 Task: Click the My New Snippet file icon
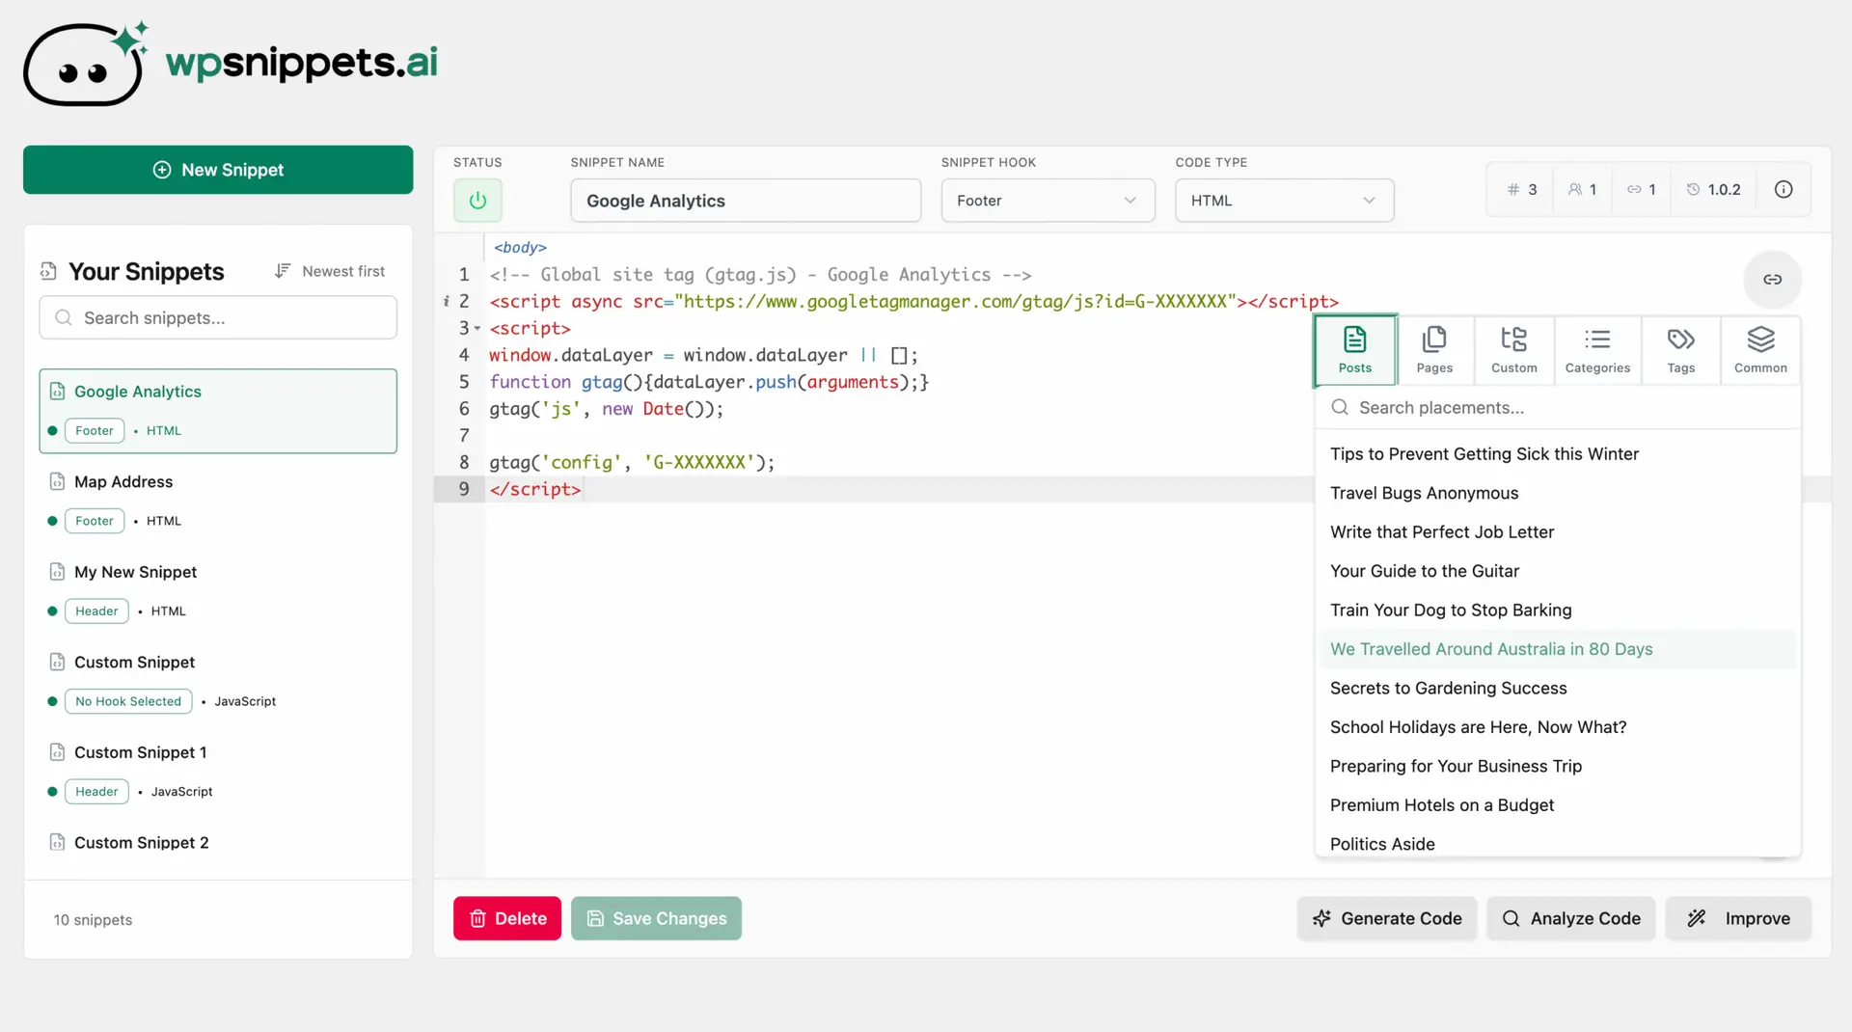coord(57,572)
